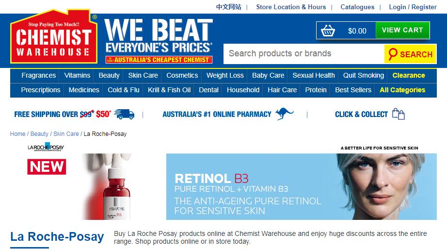Click the Beauty breadcrumb link
The height and width of the screenshot is (250, 447).
pyautogui.click(x=39, y=134)
